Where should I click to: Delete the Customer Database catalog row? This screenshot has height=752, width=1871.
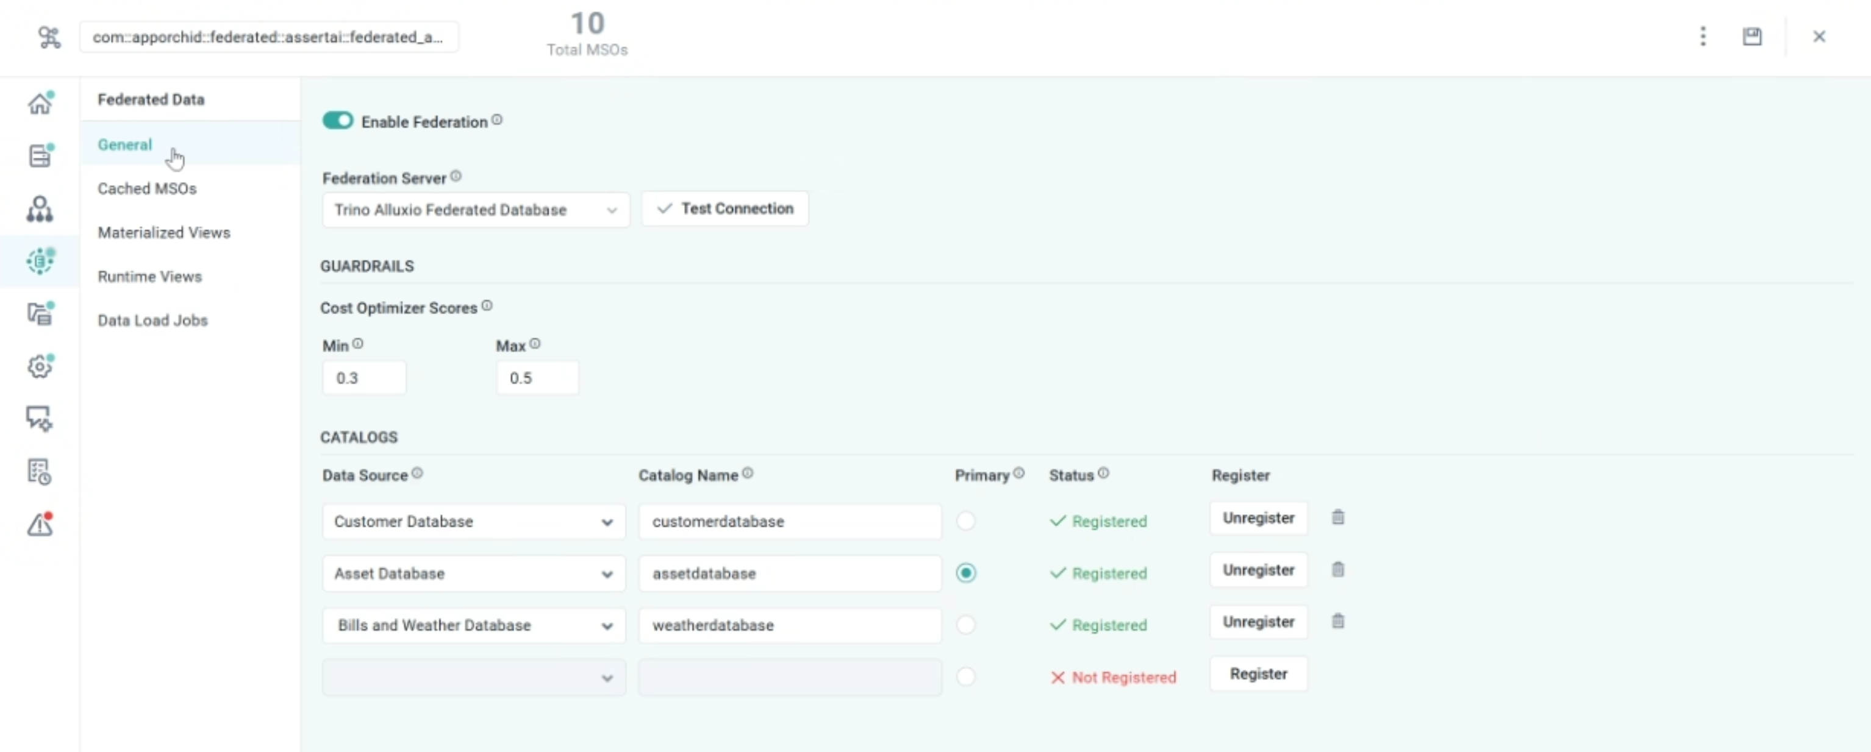pos(1338,517)
